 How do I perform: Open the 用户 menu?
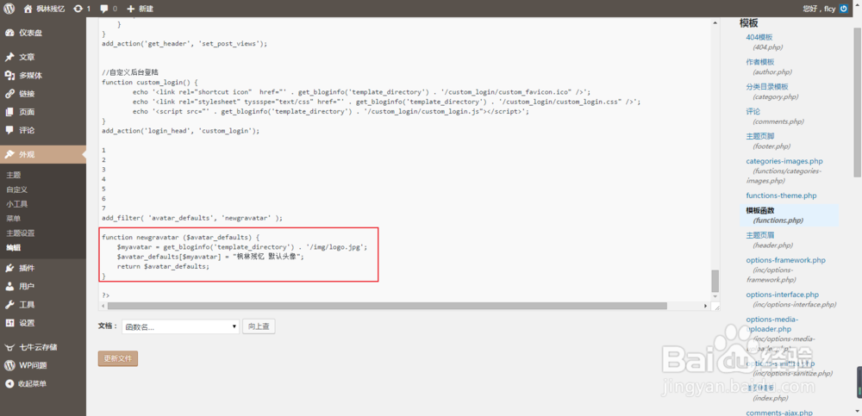point(43,286)
